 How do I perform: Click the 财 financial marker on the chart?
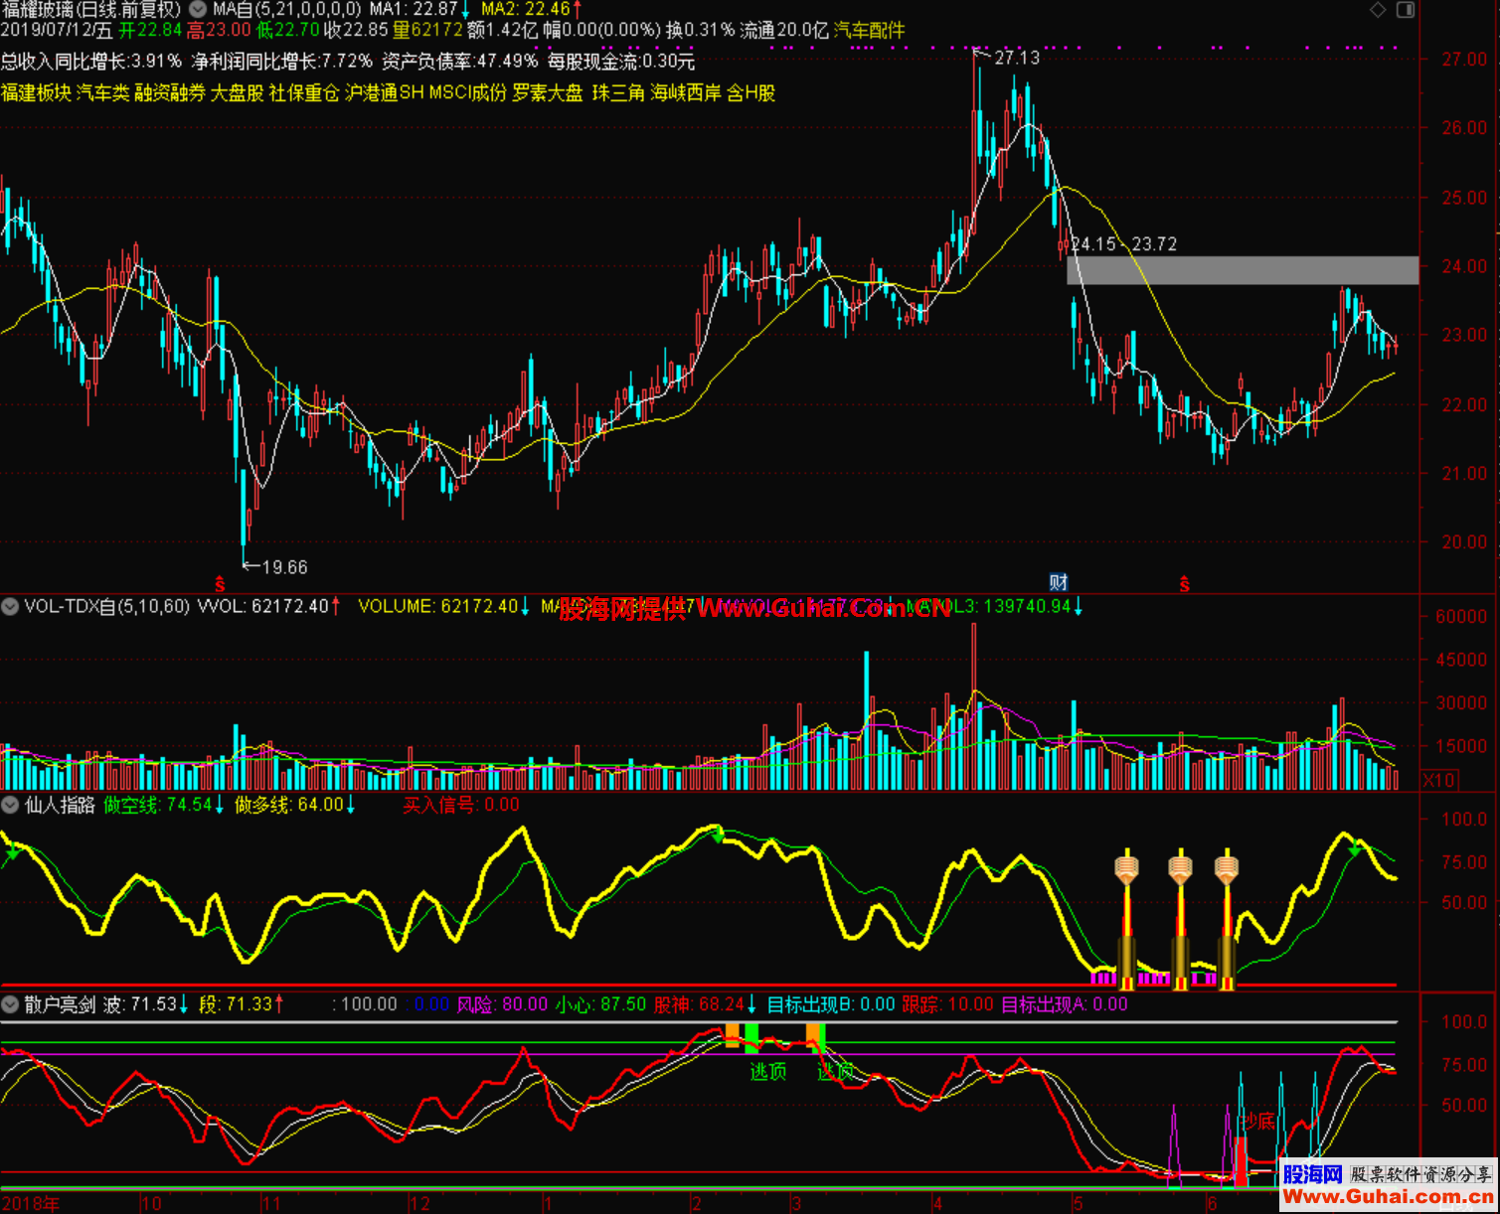1059,582
